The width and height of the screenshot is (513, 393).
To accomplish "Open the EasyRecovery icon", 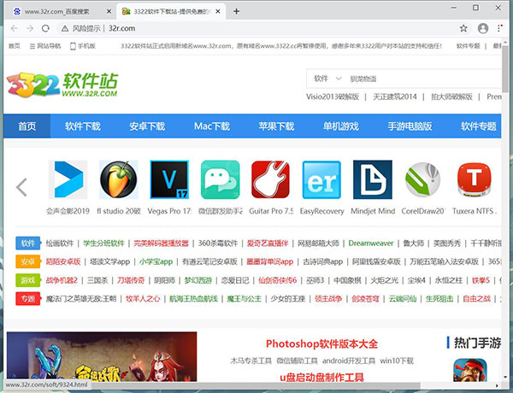I will coord(321,179).
